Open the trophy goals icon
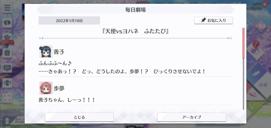This screenshot has height=128, width=271. click(7, 83)
